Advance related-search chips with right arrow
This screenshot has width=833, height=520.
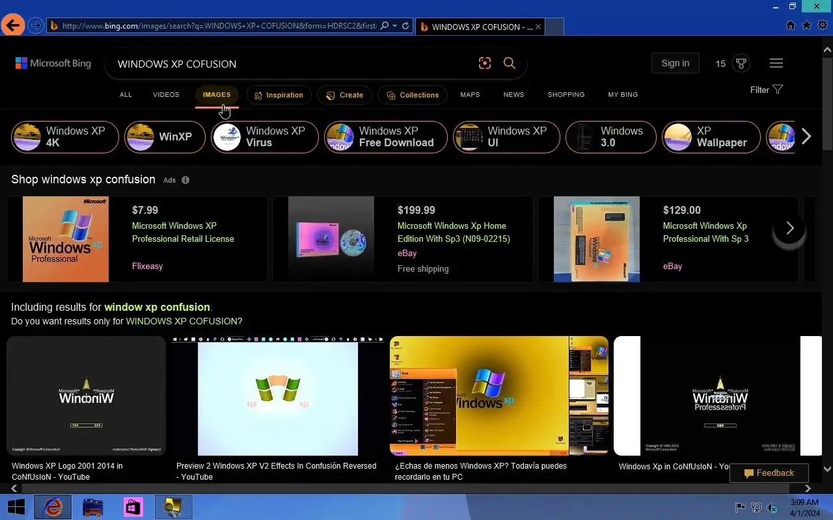(x=806, y=136)
